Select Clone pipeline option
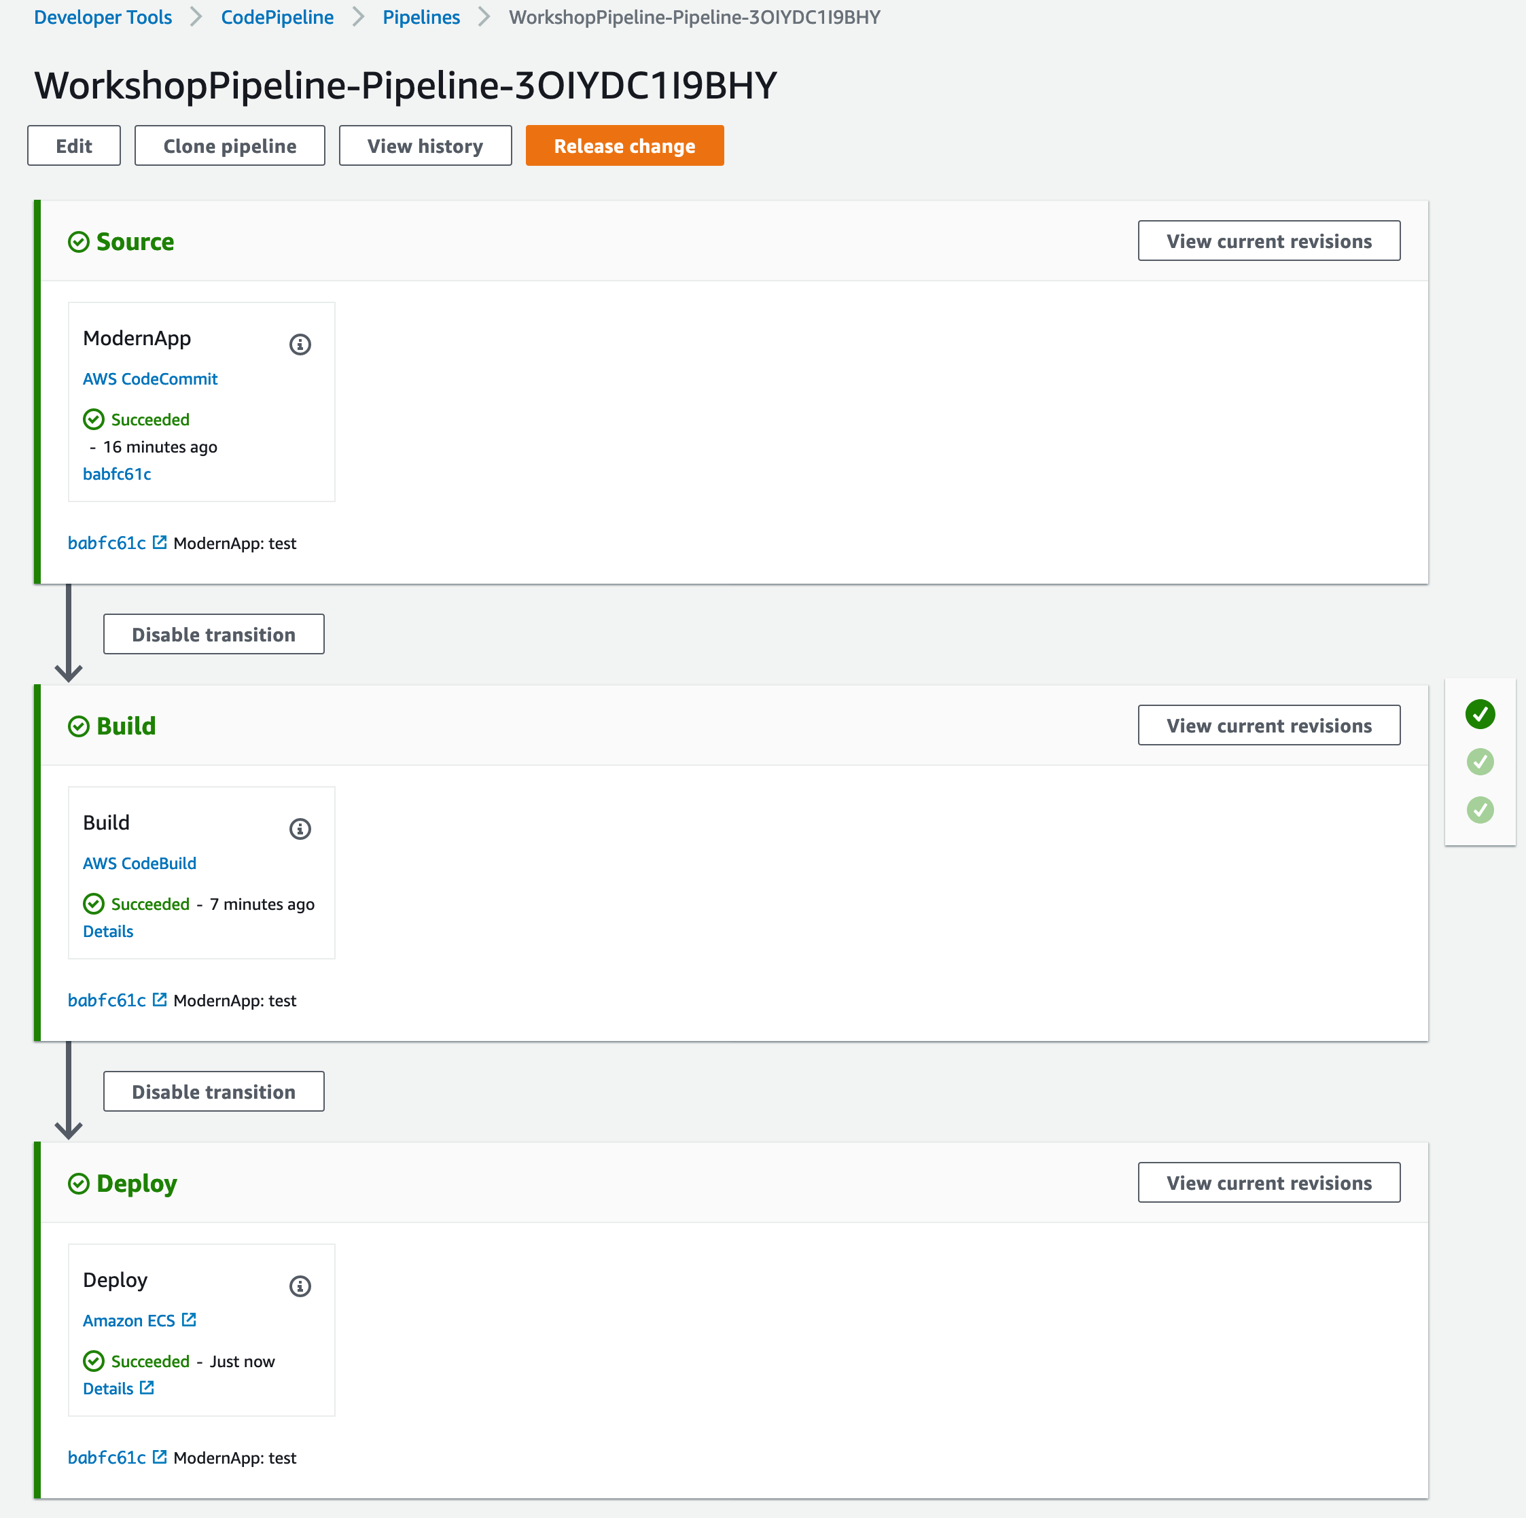 click(x=230, y=145)
